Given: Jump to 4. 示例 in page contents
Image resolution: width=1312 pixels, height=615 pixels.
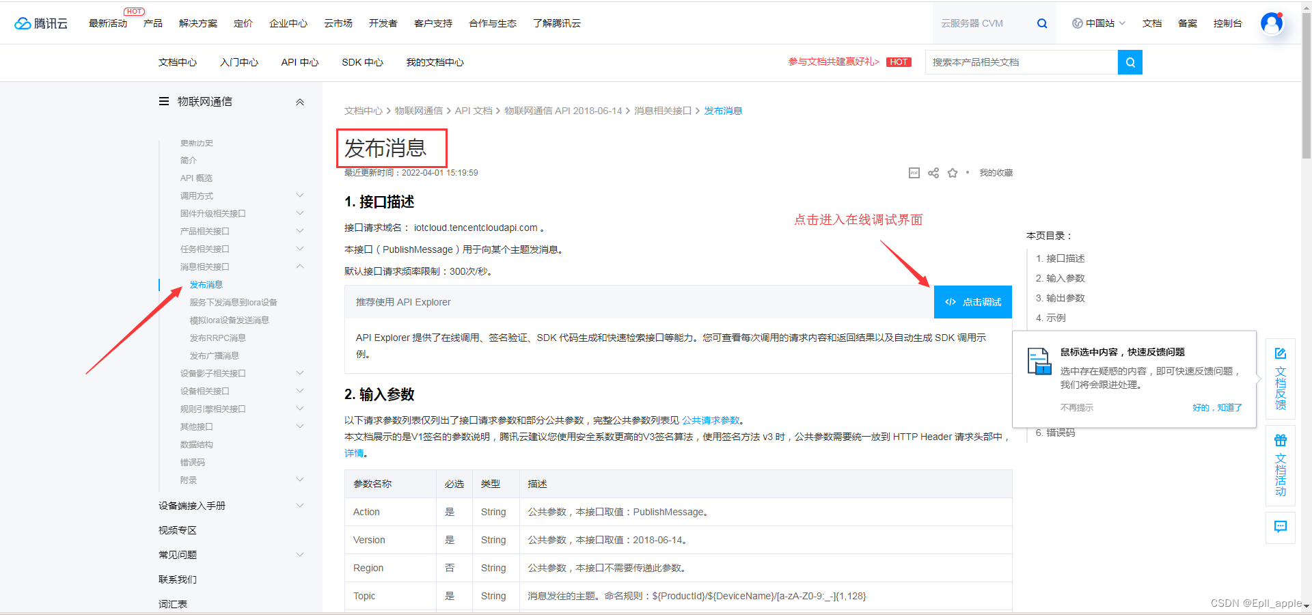Looking at the screenshot, I should (1051, 318).
